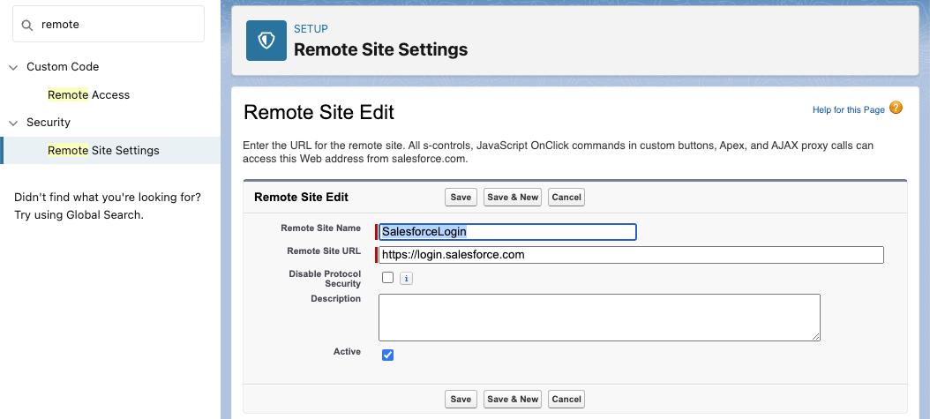Viewport: 930px width, 419px height.
Task: Click the top Save button
Action: pos(461,198)
